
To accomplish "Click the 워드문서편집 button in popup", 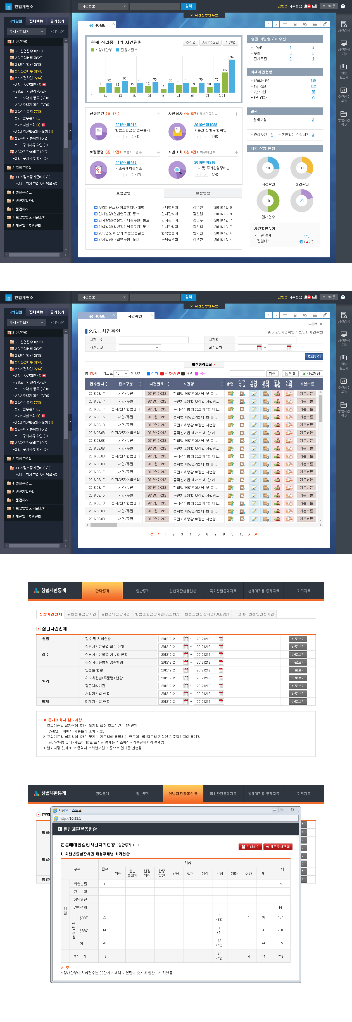I will (x=278, y=847).
